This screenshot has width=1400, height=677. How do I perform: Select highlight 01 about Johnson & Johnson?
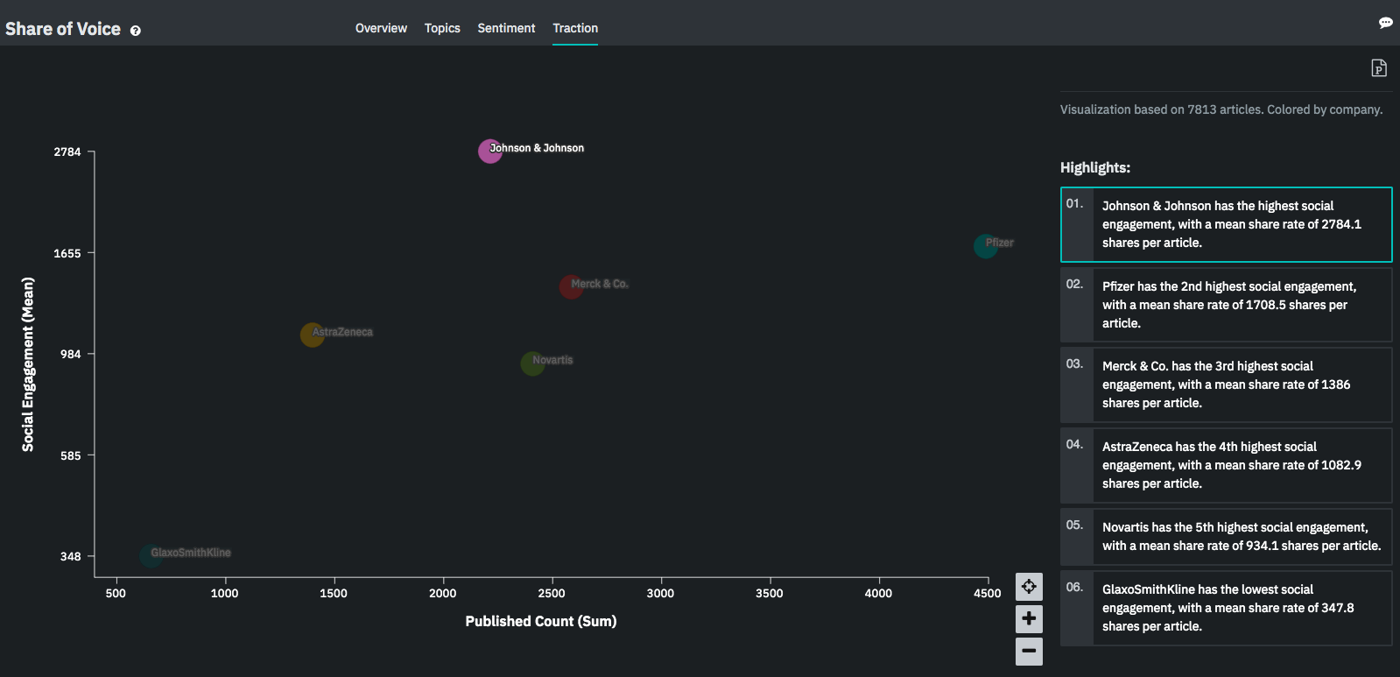coord(1226,225)
